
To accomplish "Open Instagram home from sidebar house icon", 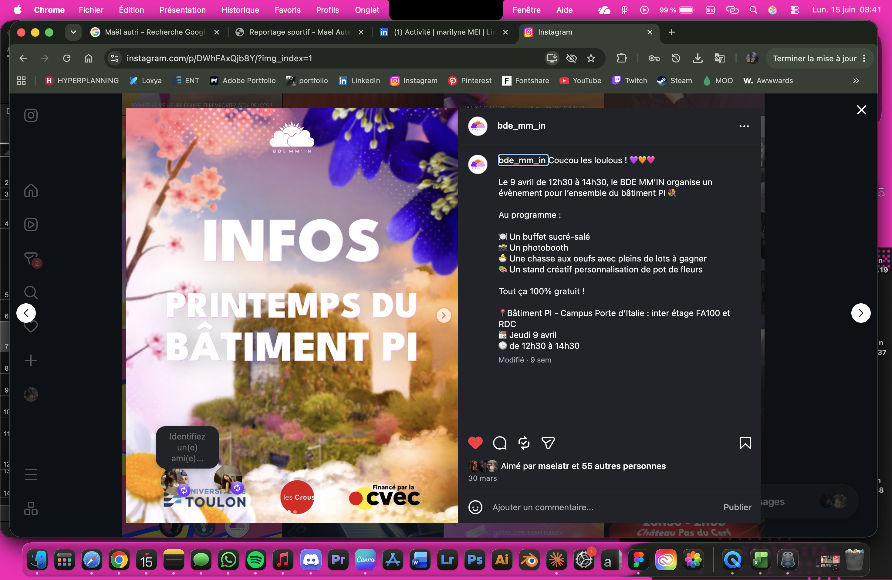I will (x=31, y=190).
